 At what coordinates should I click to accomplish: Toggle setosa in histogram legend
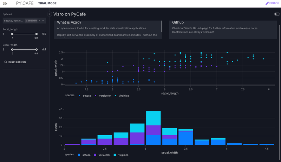[x=84, y=155]
